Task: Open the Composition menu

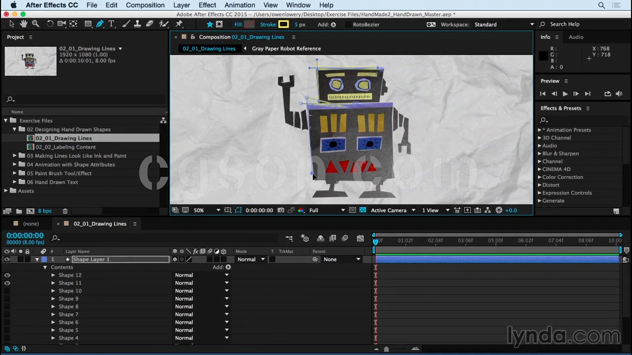Action: pyautogui.click(x=145, y=5)
